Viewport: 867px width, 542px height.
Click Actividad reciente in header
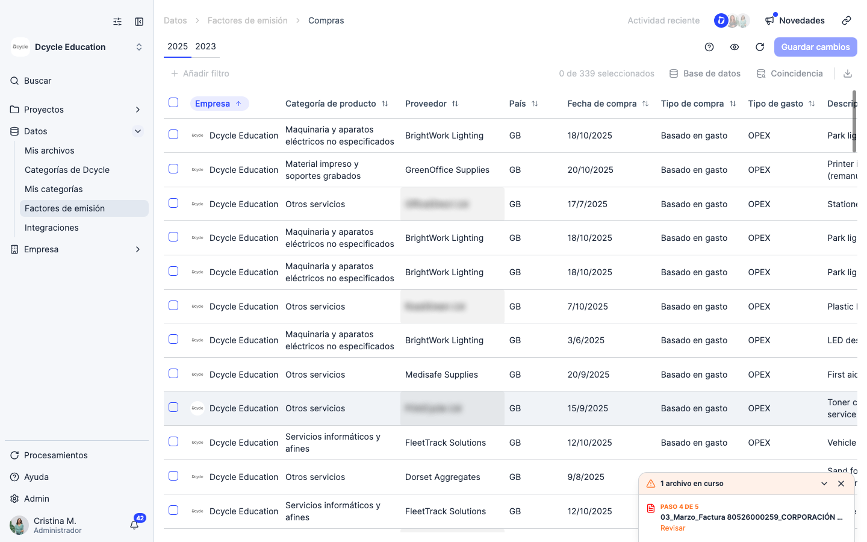(663, 20)
